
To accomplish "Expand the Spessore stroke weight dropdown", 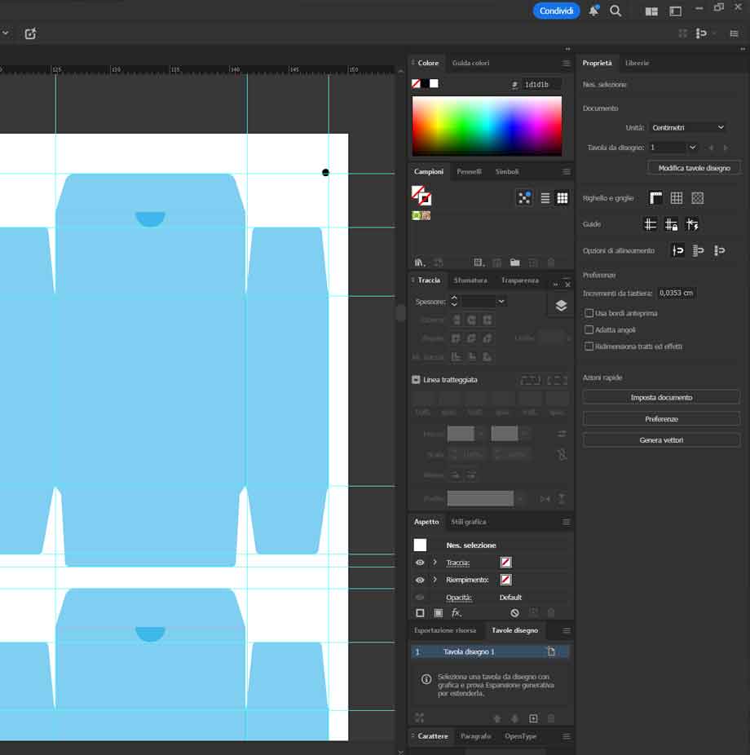I will click(x=501, y=302).
